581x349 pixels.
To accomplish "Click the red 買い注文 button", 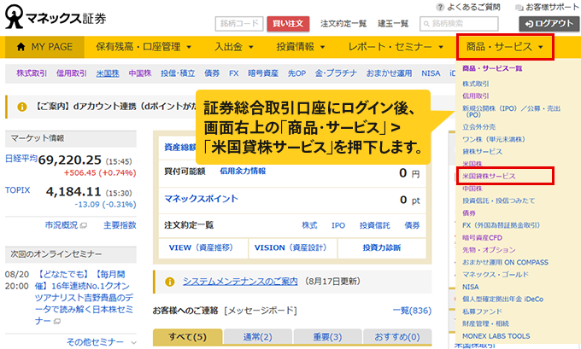I will (x=288, y=24).
